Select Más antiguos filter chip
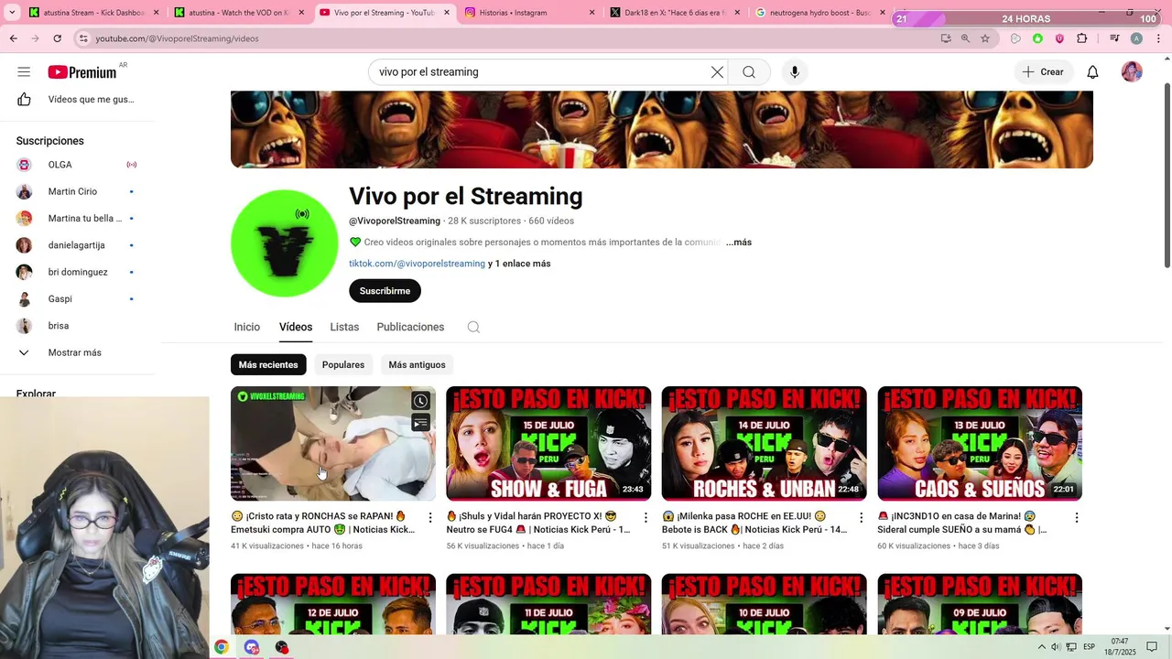The width and height of the screenshot is (1172, 659). tap(417, 364)
